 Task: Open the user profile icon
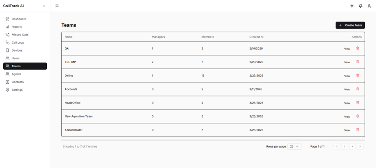[369, 6]
